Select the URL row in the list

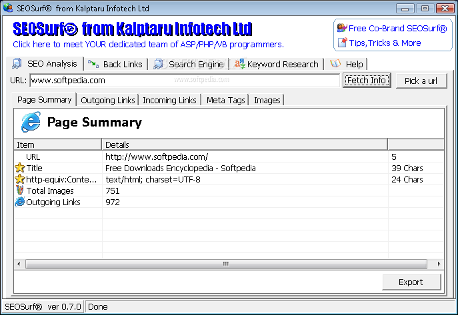coord(229,157)
